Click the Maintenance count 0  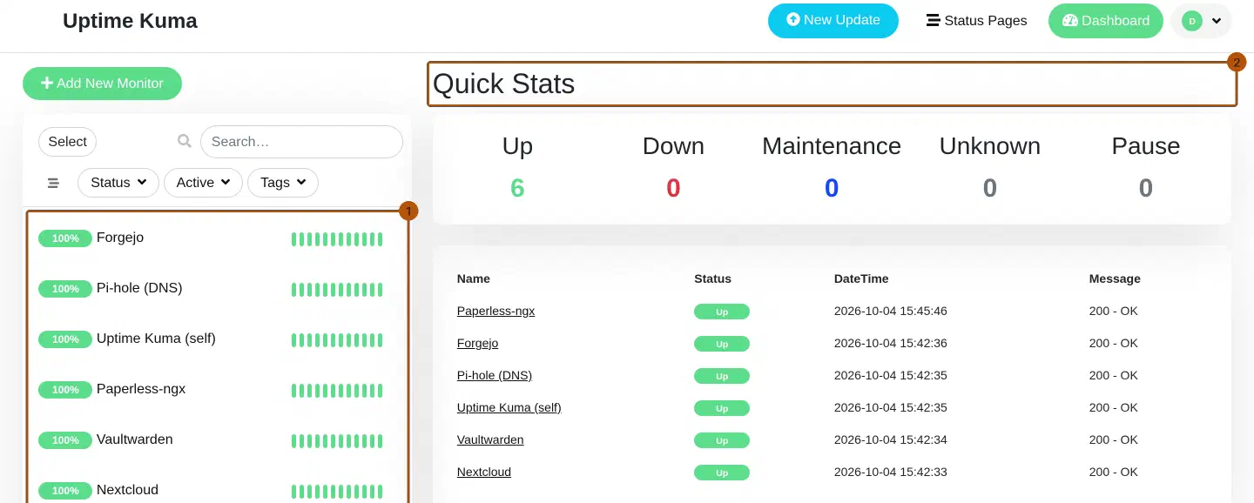(x=832, y=188)
